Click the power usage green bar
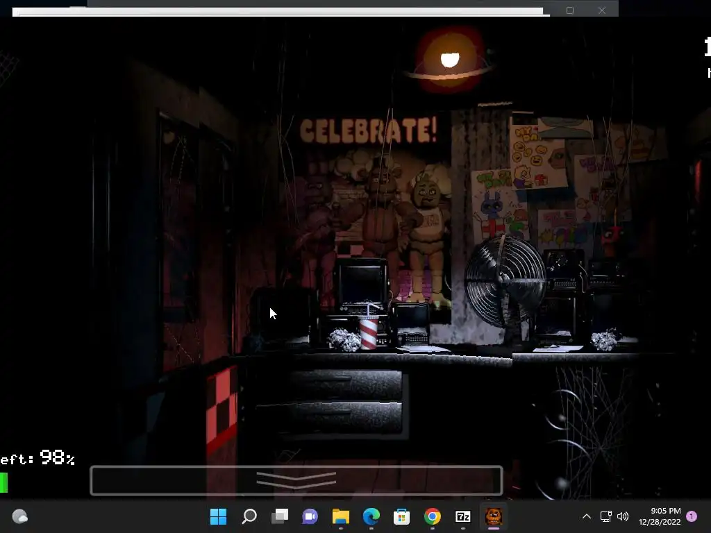Image resolution: width=711 pixels, height=533 pixels. (3, 483)
